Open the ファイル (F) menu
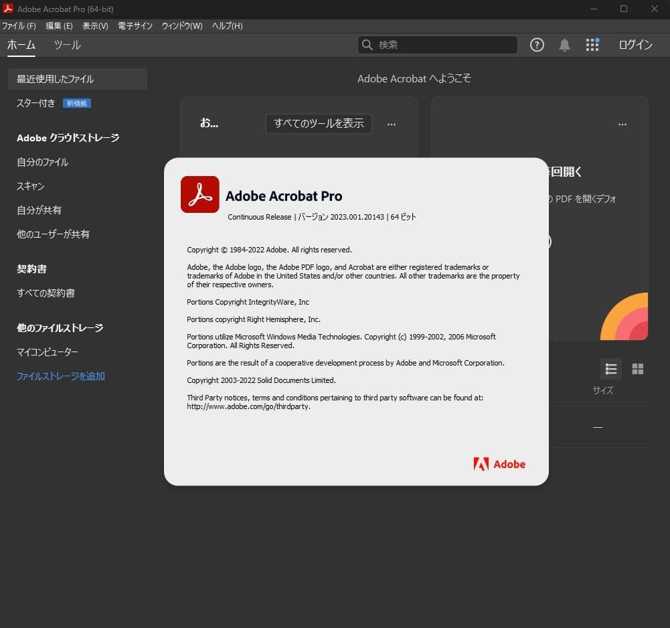 pyautogui.click(x=19, y=26)
